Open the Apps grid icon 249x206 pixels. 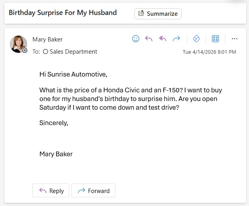click(216, 39)
